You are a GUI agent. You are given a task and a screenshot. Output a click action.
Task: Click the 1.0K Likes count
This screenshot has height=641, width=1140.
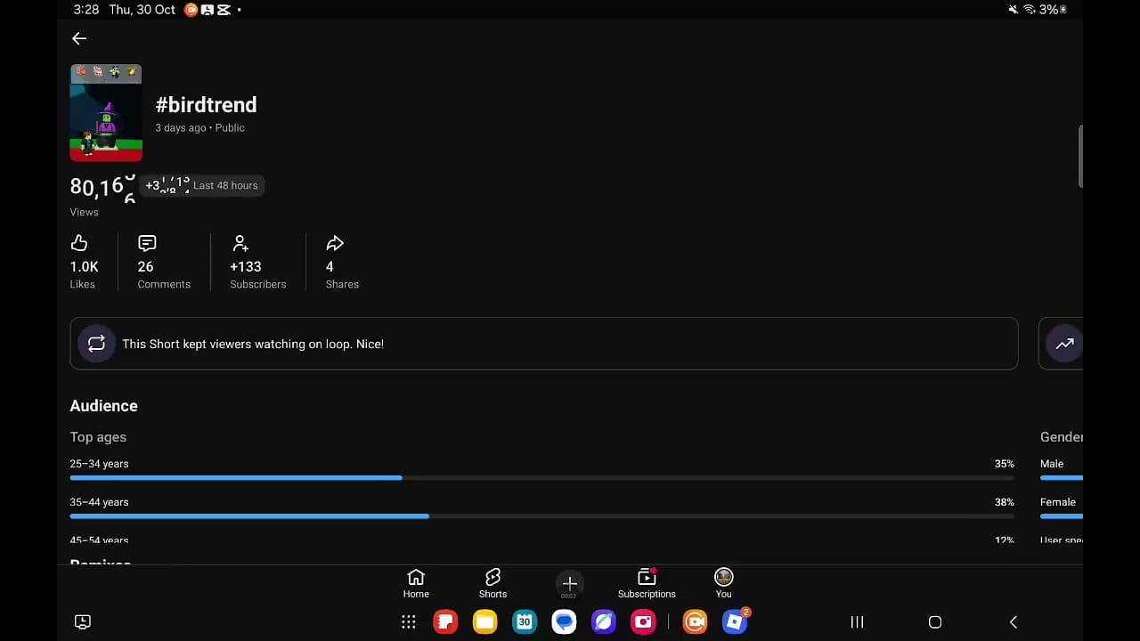coord(85,267)
